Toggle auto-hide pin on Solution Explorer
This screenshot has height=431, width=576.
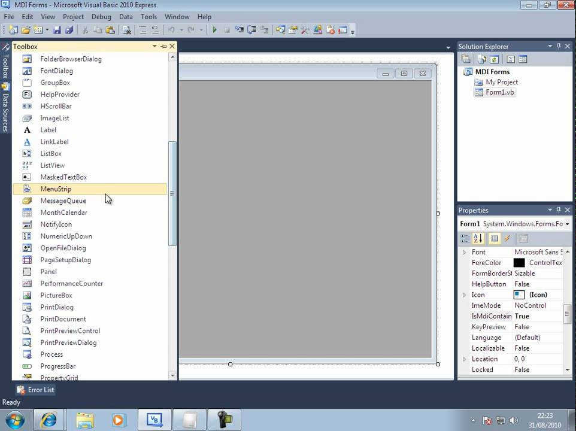click(x=559, y=46)
